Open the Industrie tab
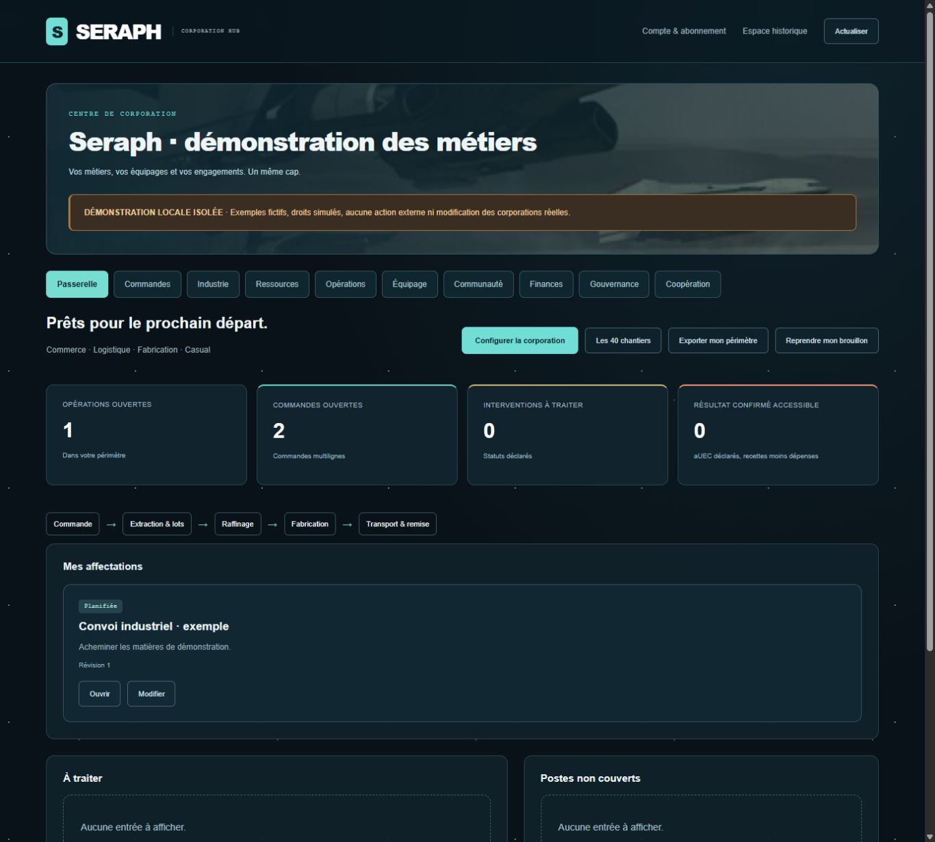 click(213, 284)
